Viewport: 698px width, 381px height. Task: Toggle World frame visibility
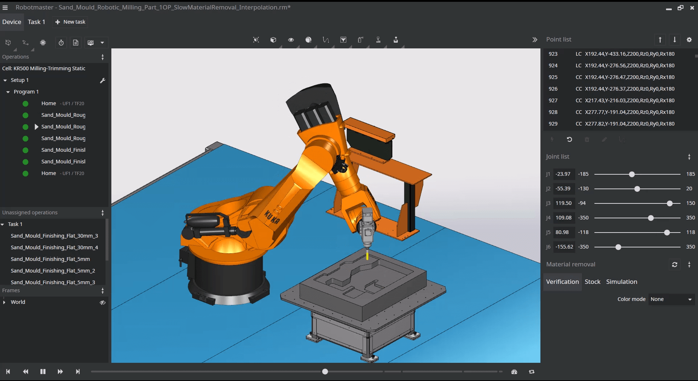point(103,302)
